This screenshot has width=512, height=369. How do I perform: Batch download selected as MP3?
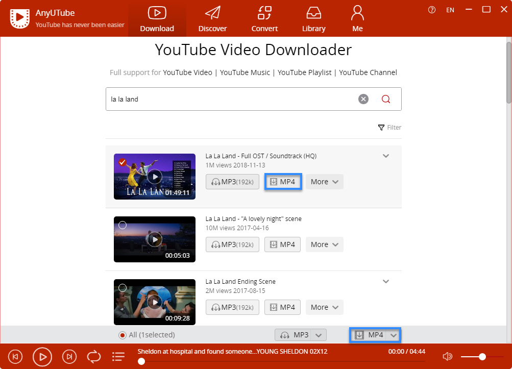point(293,335)
